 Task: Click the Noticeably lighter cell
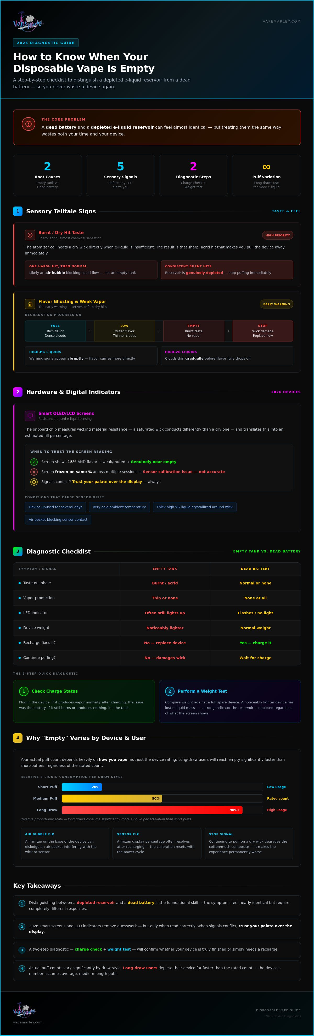click(165, 628)
